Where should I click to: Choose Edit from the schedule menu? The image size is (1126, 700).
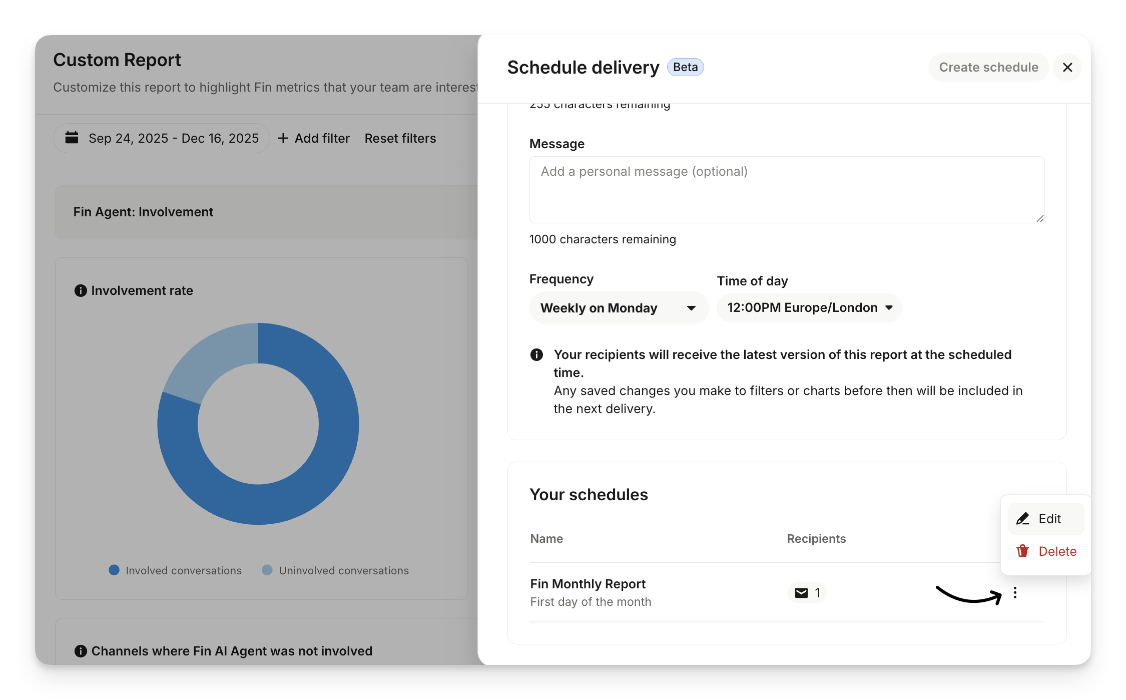[1049, 519]
